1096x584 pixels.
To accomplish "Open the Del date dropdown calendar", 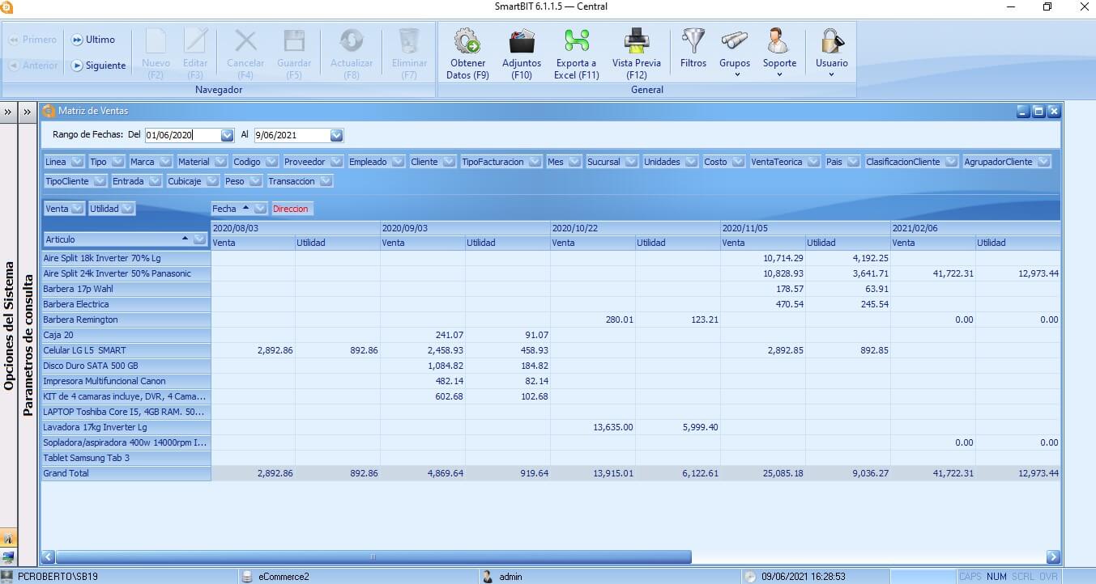I will (227, 135).
